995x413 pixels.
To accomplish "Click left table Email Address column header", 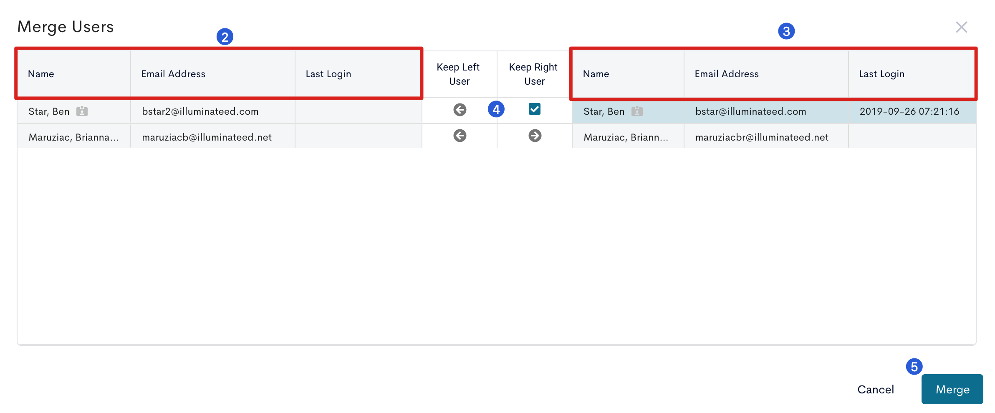I will pyautogui.click(x=213, y=74).
